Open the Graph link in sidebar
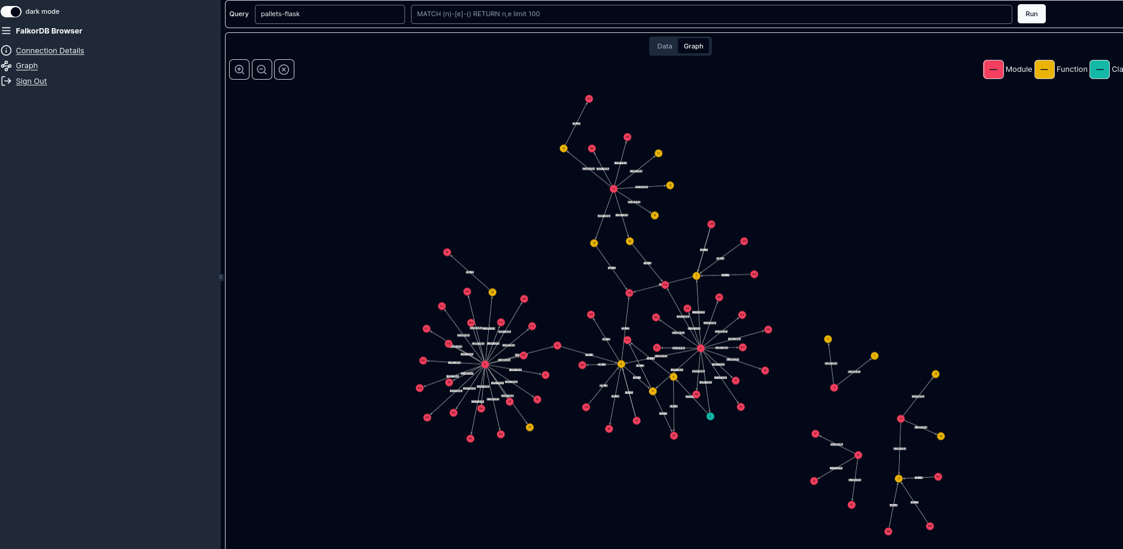 (x=26, y=66)
